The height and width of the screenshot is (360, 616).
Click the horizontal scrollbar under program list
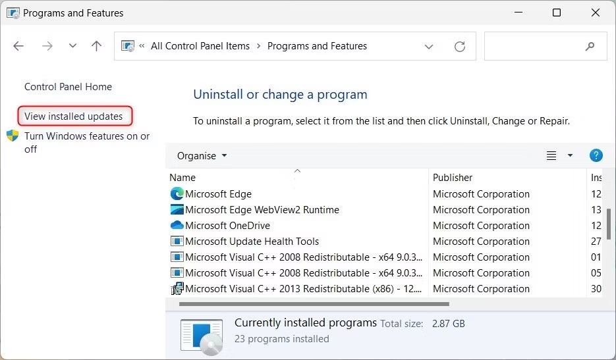(x=314, y=304)
